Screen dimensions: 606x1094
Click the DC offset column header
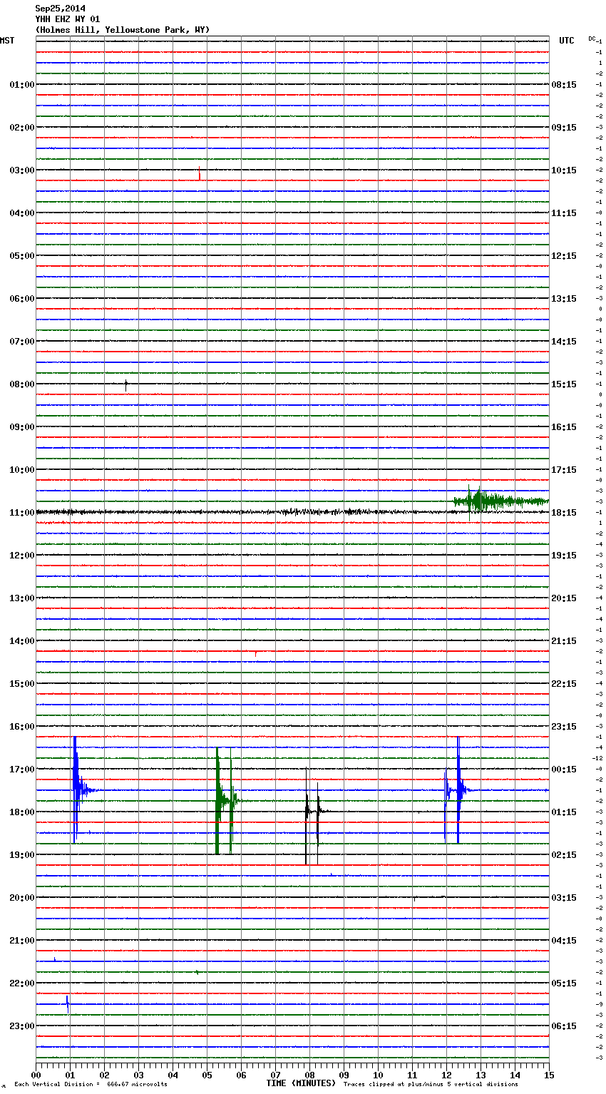pyautogui.click(x=592, y=39)
